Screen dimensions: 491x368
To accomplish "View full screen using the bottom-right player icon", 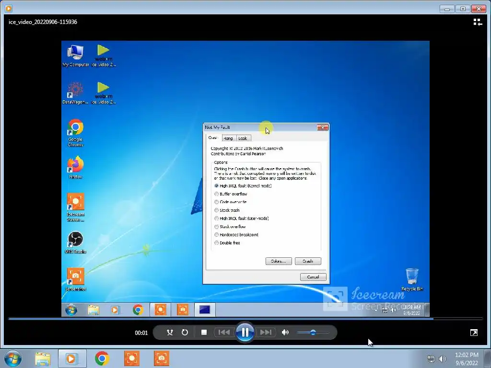I will 474,333.
